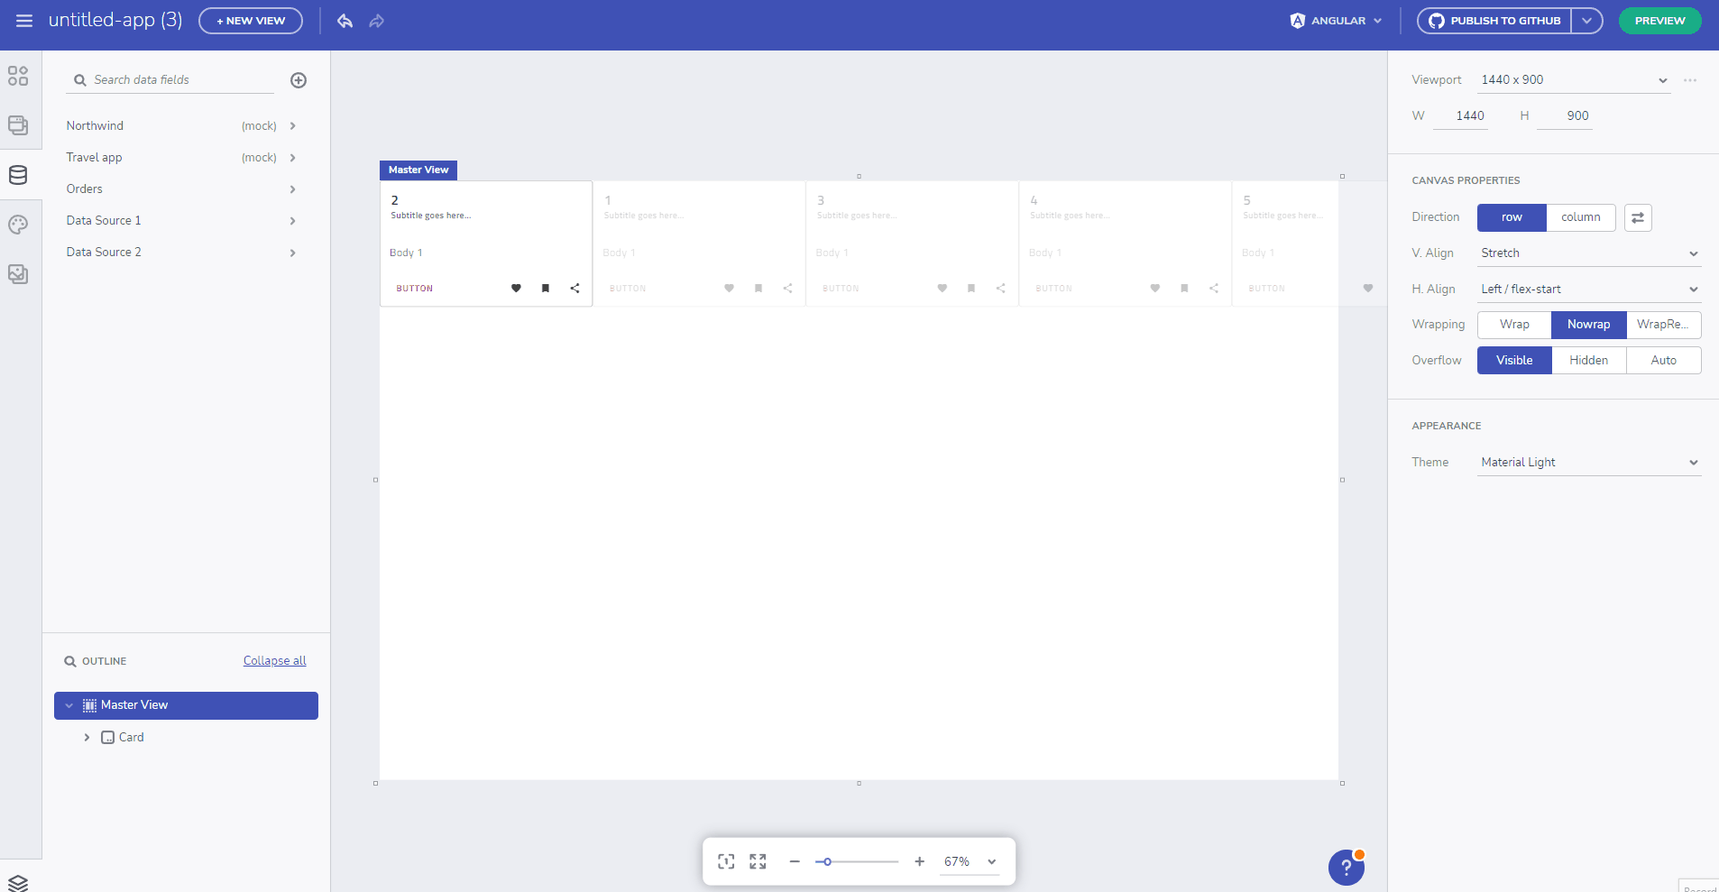1719x892 pixels.
Task: Add a new data source with plus icon
Action: (x=299, y=80)
